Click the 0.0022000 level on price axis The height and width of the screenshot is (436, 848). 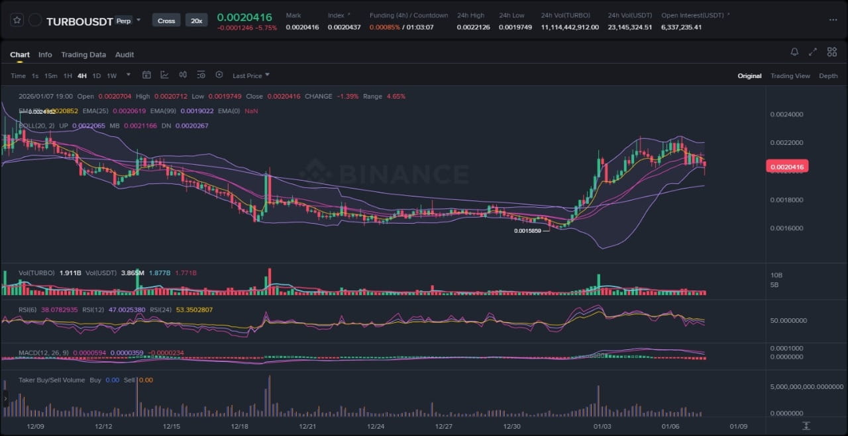click(786, 143)
